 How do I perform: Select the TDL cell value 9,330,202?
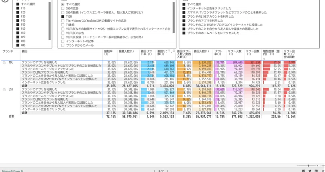[x=205, y=62]
